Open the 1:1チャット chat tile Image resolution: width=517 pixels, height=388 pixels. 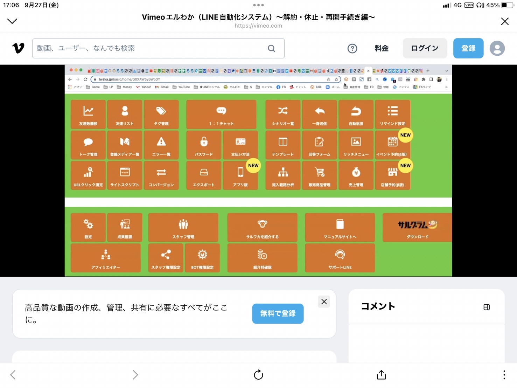tap(221, 114)
